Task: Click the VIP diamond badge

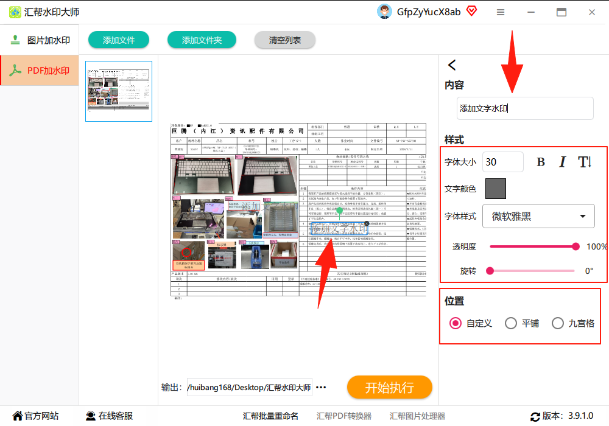Action: pyautogui.click(x=471, y=11)
